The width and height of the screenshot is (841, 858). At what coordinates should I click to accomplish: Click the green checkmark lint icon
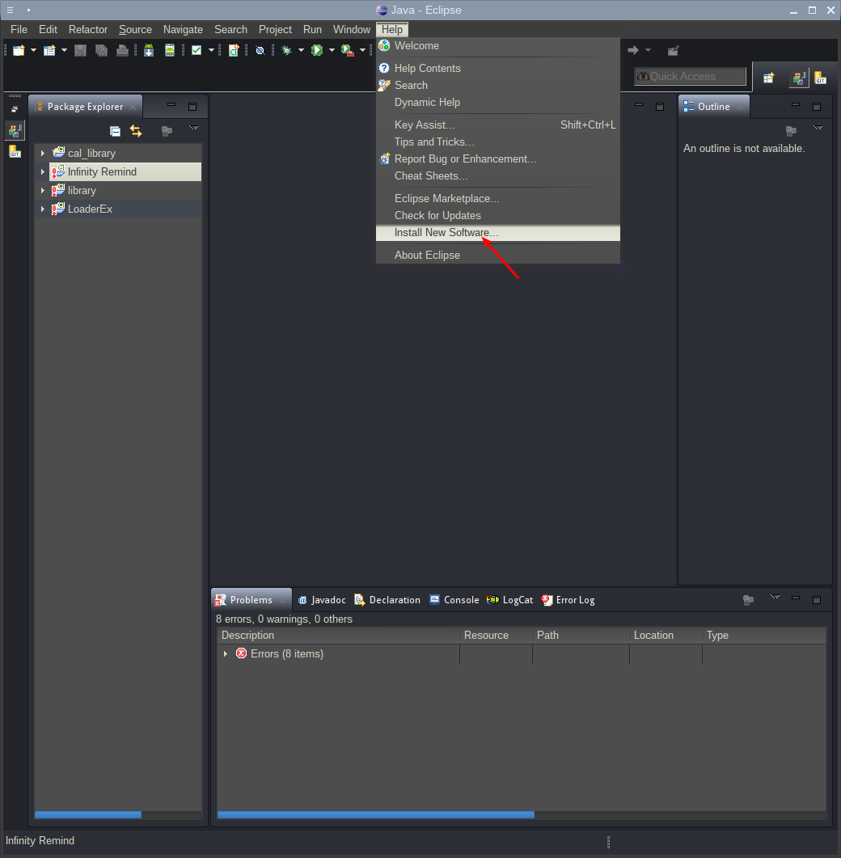(197, 50)
